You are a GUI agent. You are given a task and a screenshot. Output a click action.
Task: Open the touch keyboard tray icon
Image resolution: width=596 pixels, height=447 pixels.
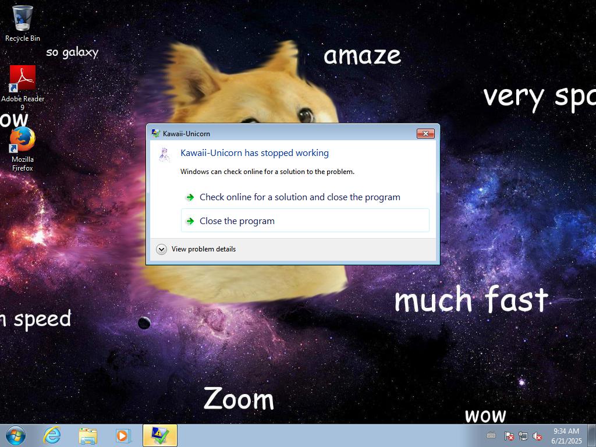coord(491,435)
